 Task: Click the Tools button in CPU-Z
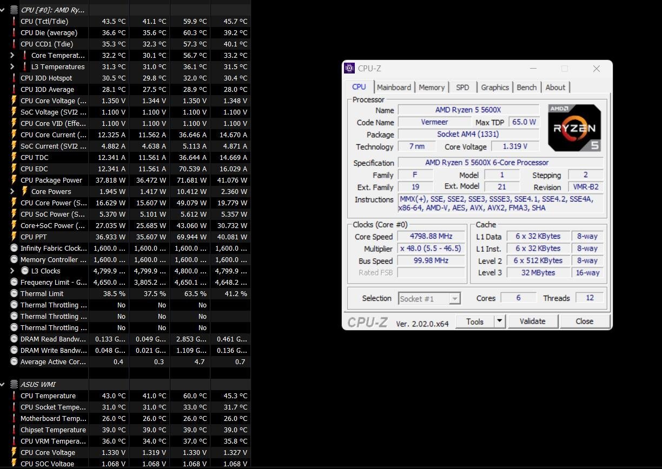click(x=475, y=321)
